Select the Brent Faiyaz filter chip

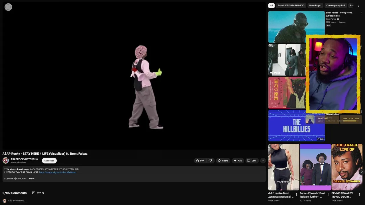[315, 5]
